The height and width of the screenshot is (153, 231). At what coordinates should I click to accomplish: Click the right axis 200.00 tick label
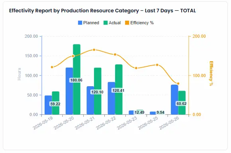point(199,36)
